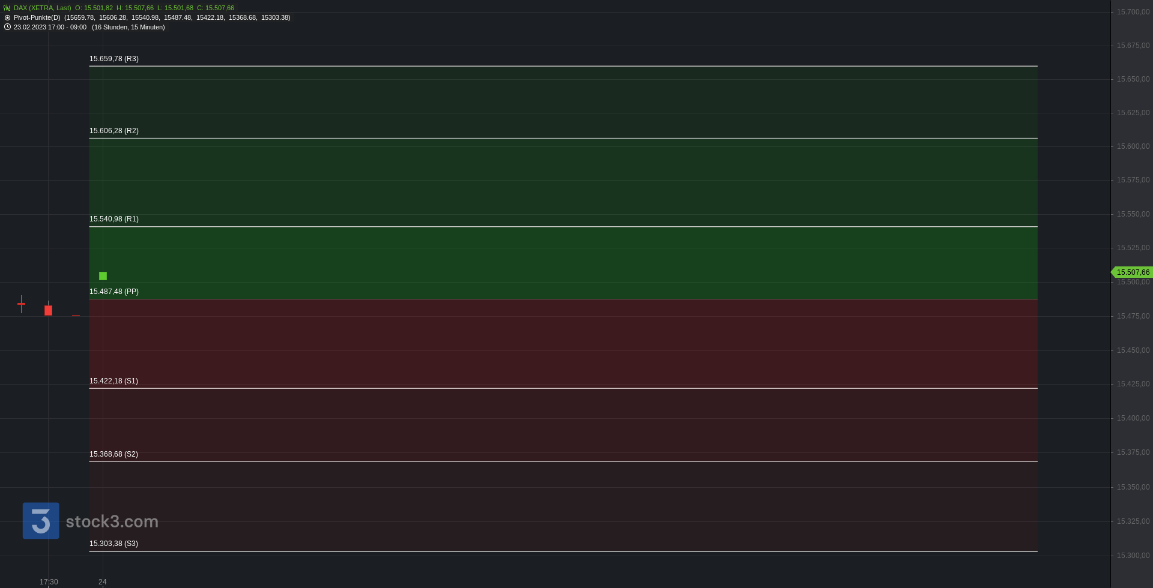Click the 17:30 time axis label
Image resolution: width=1153 pixels, height=588 pixels.
point(49,582)
